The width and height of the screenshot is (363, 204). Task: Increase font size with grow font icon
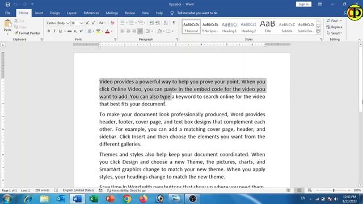click(x=87, y=23)
